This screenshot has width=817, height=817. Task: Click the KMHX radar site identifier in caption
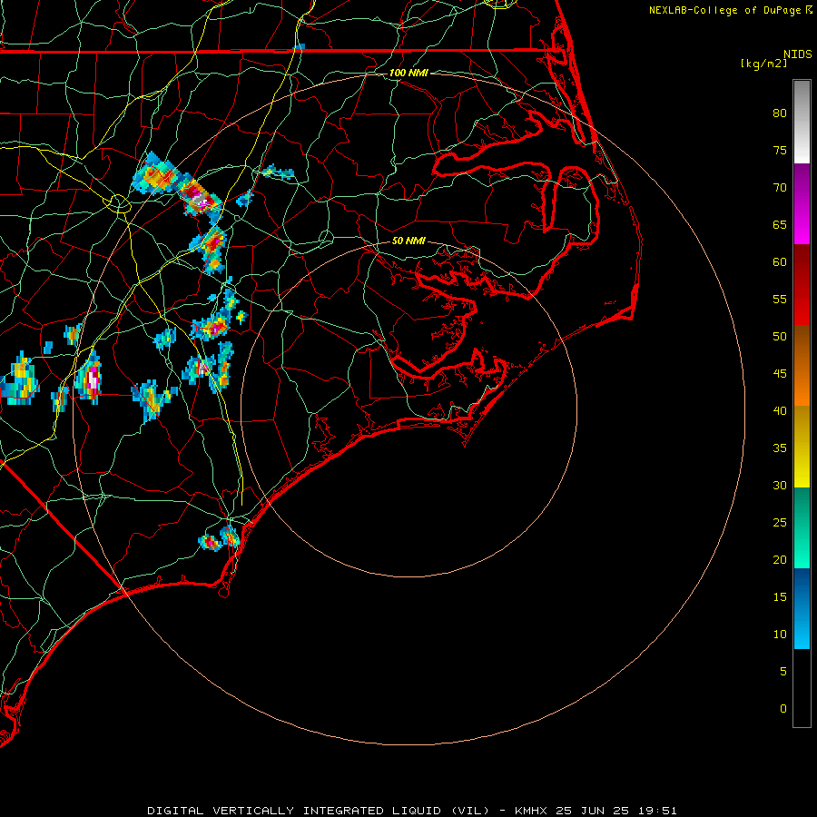coord(531,811)
